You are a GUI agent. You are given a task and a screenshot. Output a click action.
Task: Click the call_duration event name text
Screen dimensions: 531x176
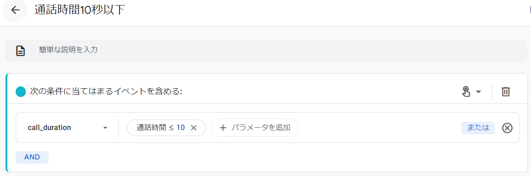click(50, 128)
